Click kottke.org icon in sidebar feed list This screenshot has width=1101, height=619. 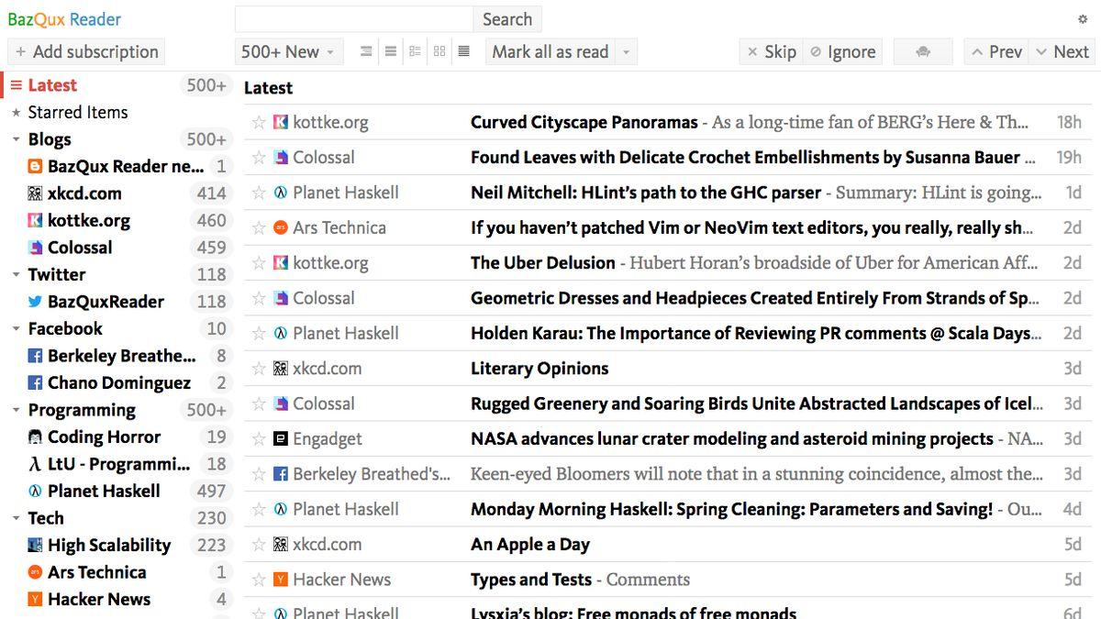35,221
